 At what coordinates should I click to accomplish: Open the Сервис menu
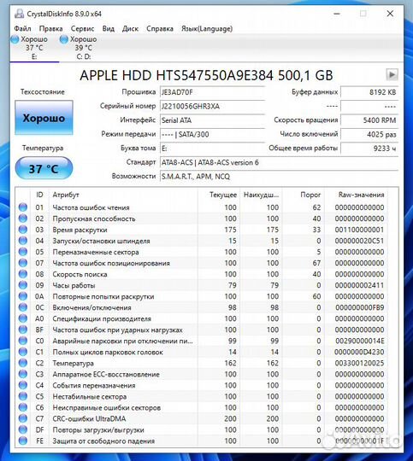click(x=82, y=28)
